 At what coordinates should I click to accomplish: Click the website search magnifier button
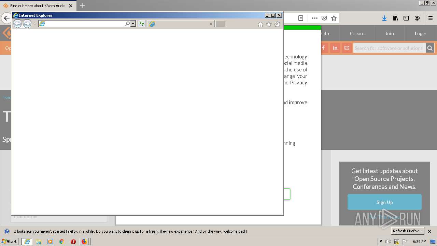[x=430, y=48]
